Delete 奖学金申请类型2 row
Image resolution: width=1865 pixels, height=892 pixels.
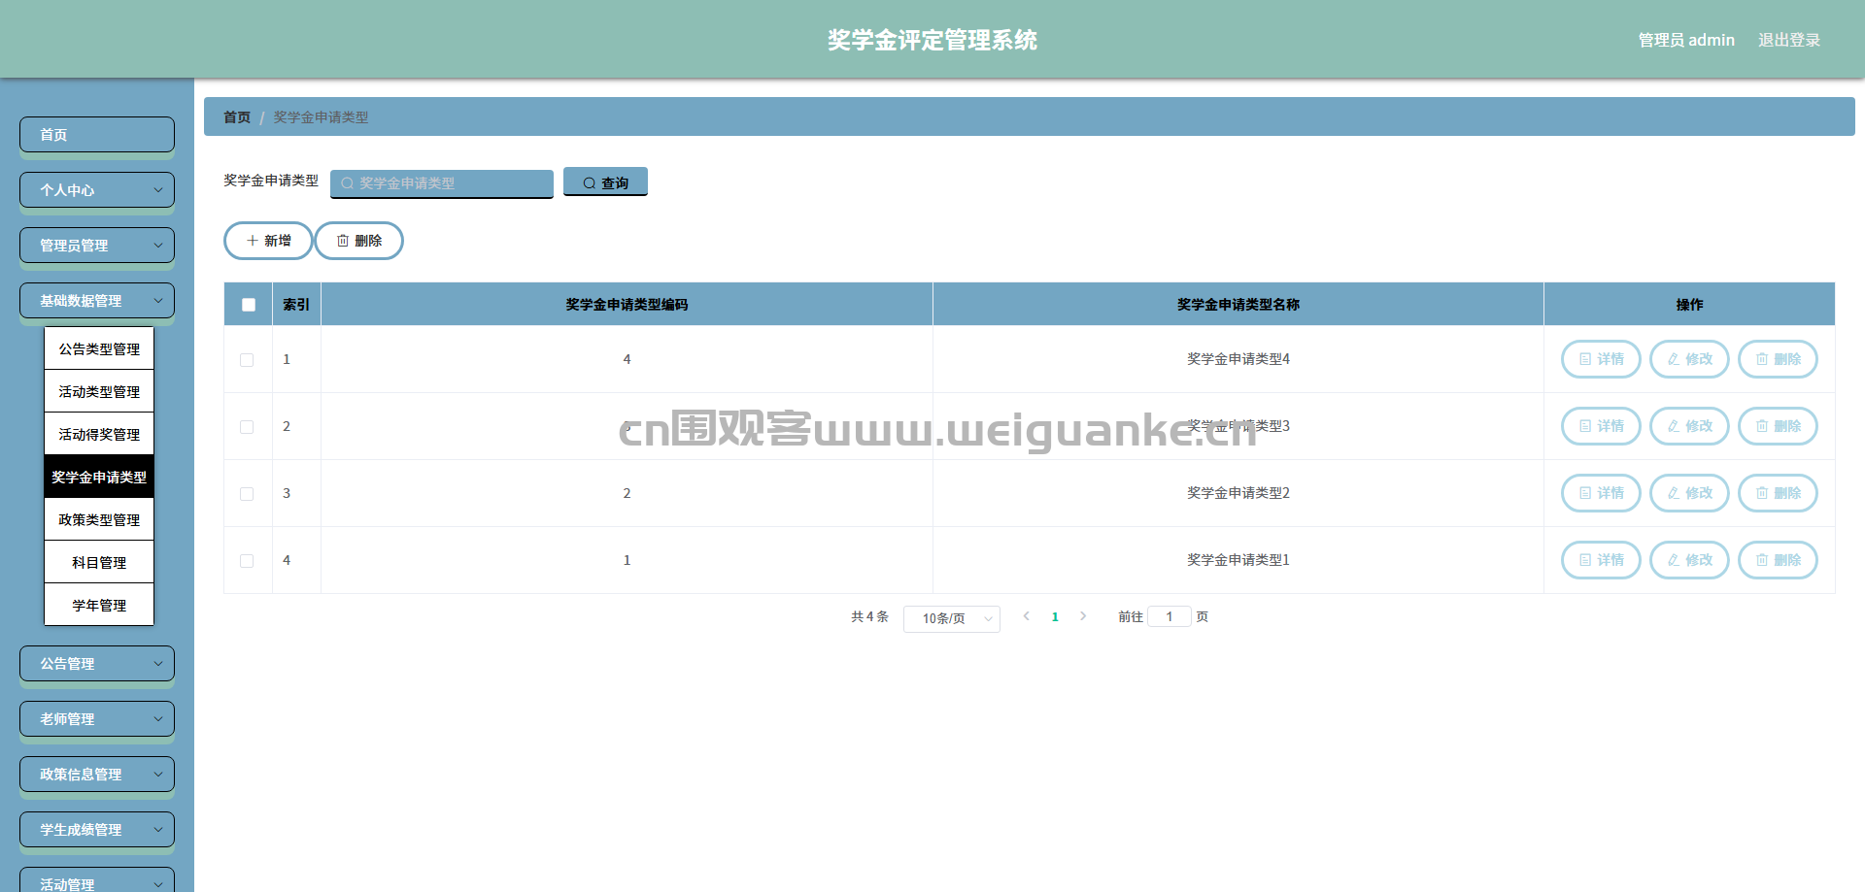pyautogui.click(x=1778, y=493)
